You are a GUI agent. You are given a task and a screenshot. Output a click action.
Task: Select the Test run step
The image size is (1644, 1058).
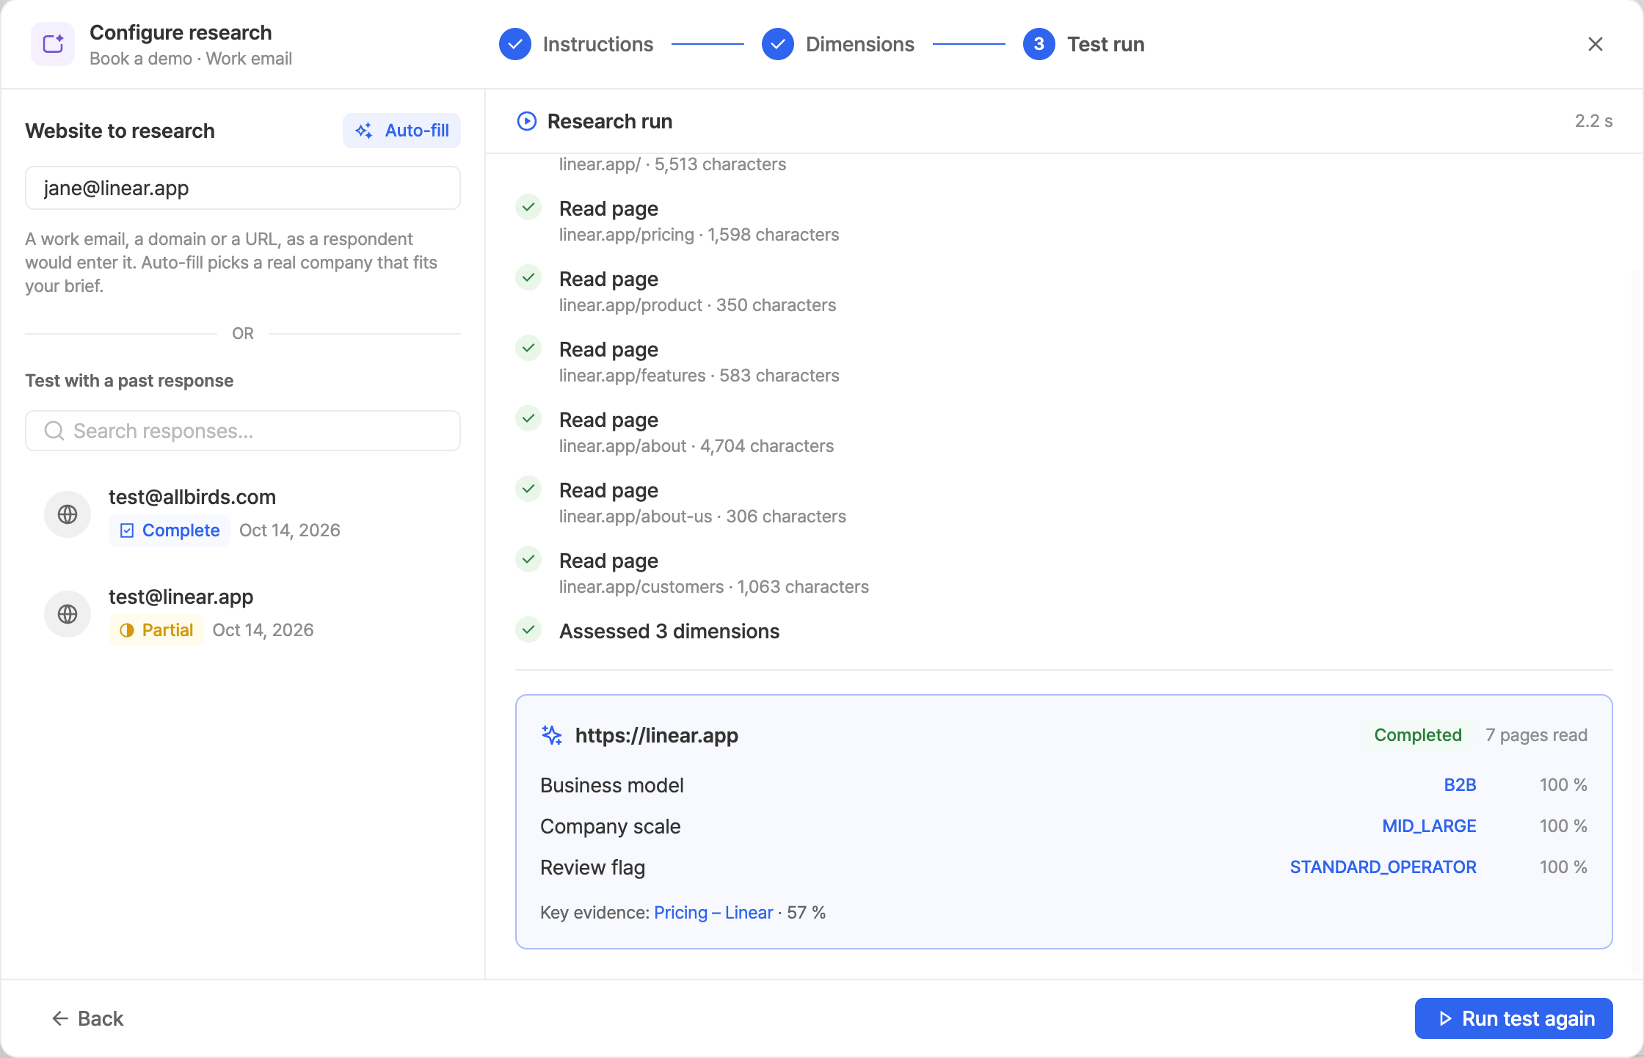[x=1084, y=44]
